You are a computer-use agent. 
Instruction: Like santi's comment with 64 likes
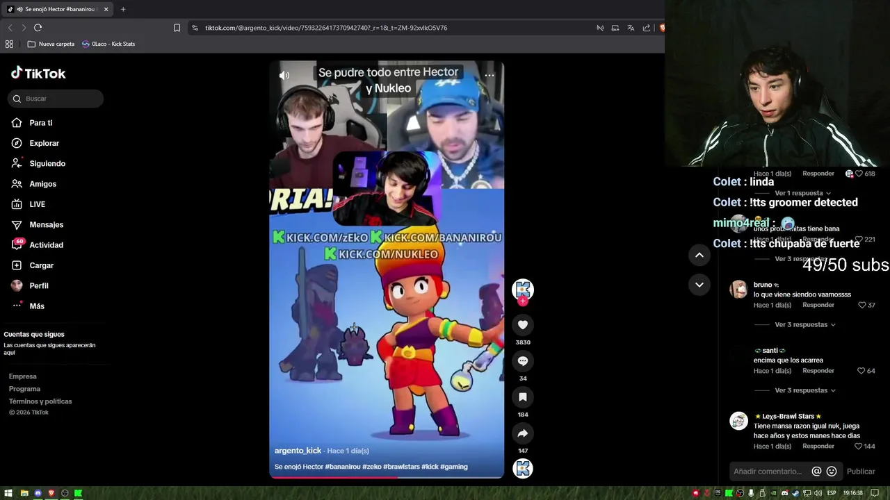point(861,371)
